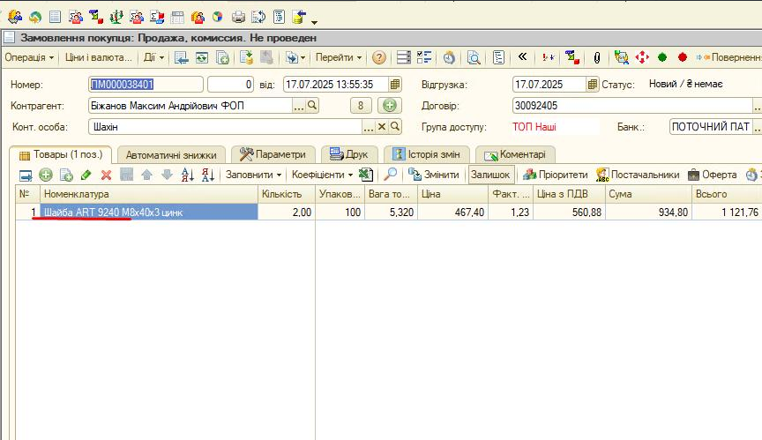Click the quantity cell 2,00
This screenshot has height=440, width=762.
click(287, 213)
